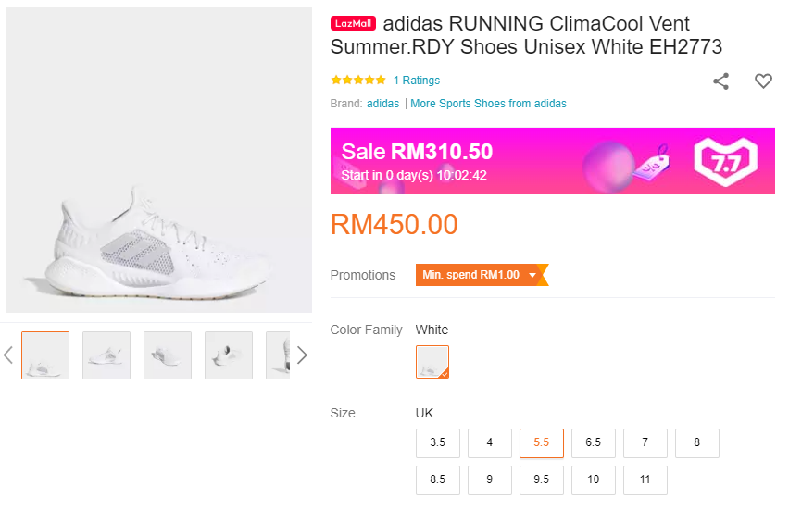
Task: Expand the Min. spend RM1.00 promotion
Action: (x=481, y=275)
